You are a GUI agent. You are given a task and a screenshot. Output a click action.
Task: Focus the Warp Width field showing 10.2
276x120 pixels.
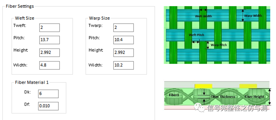[123, 65]
